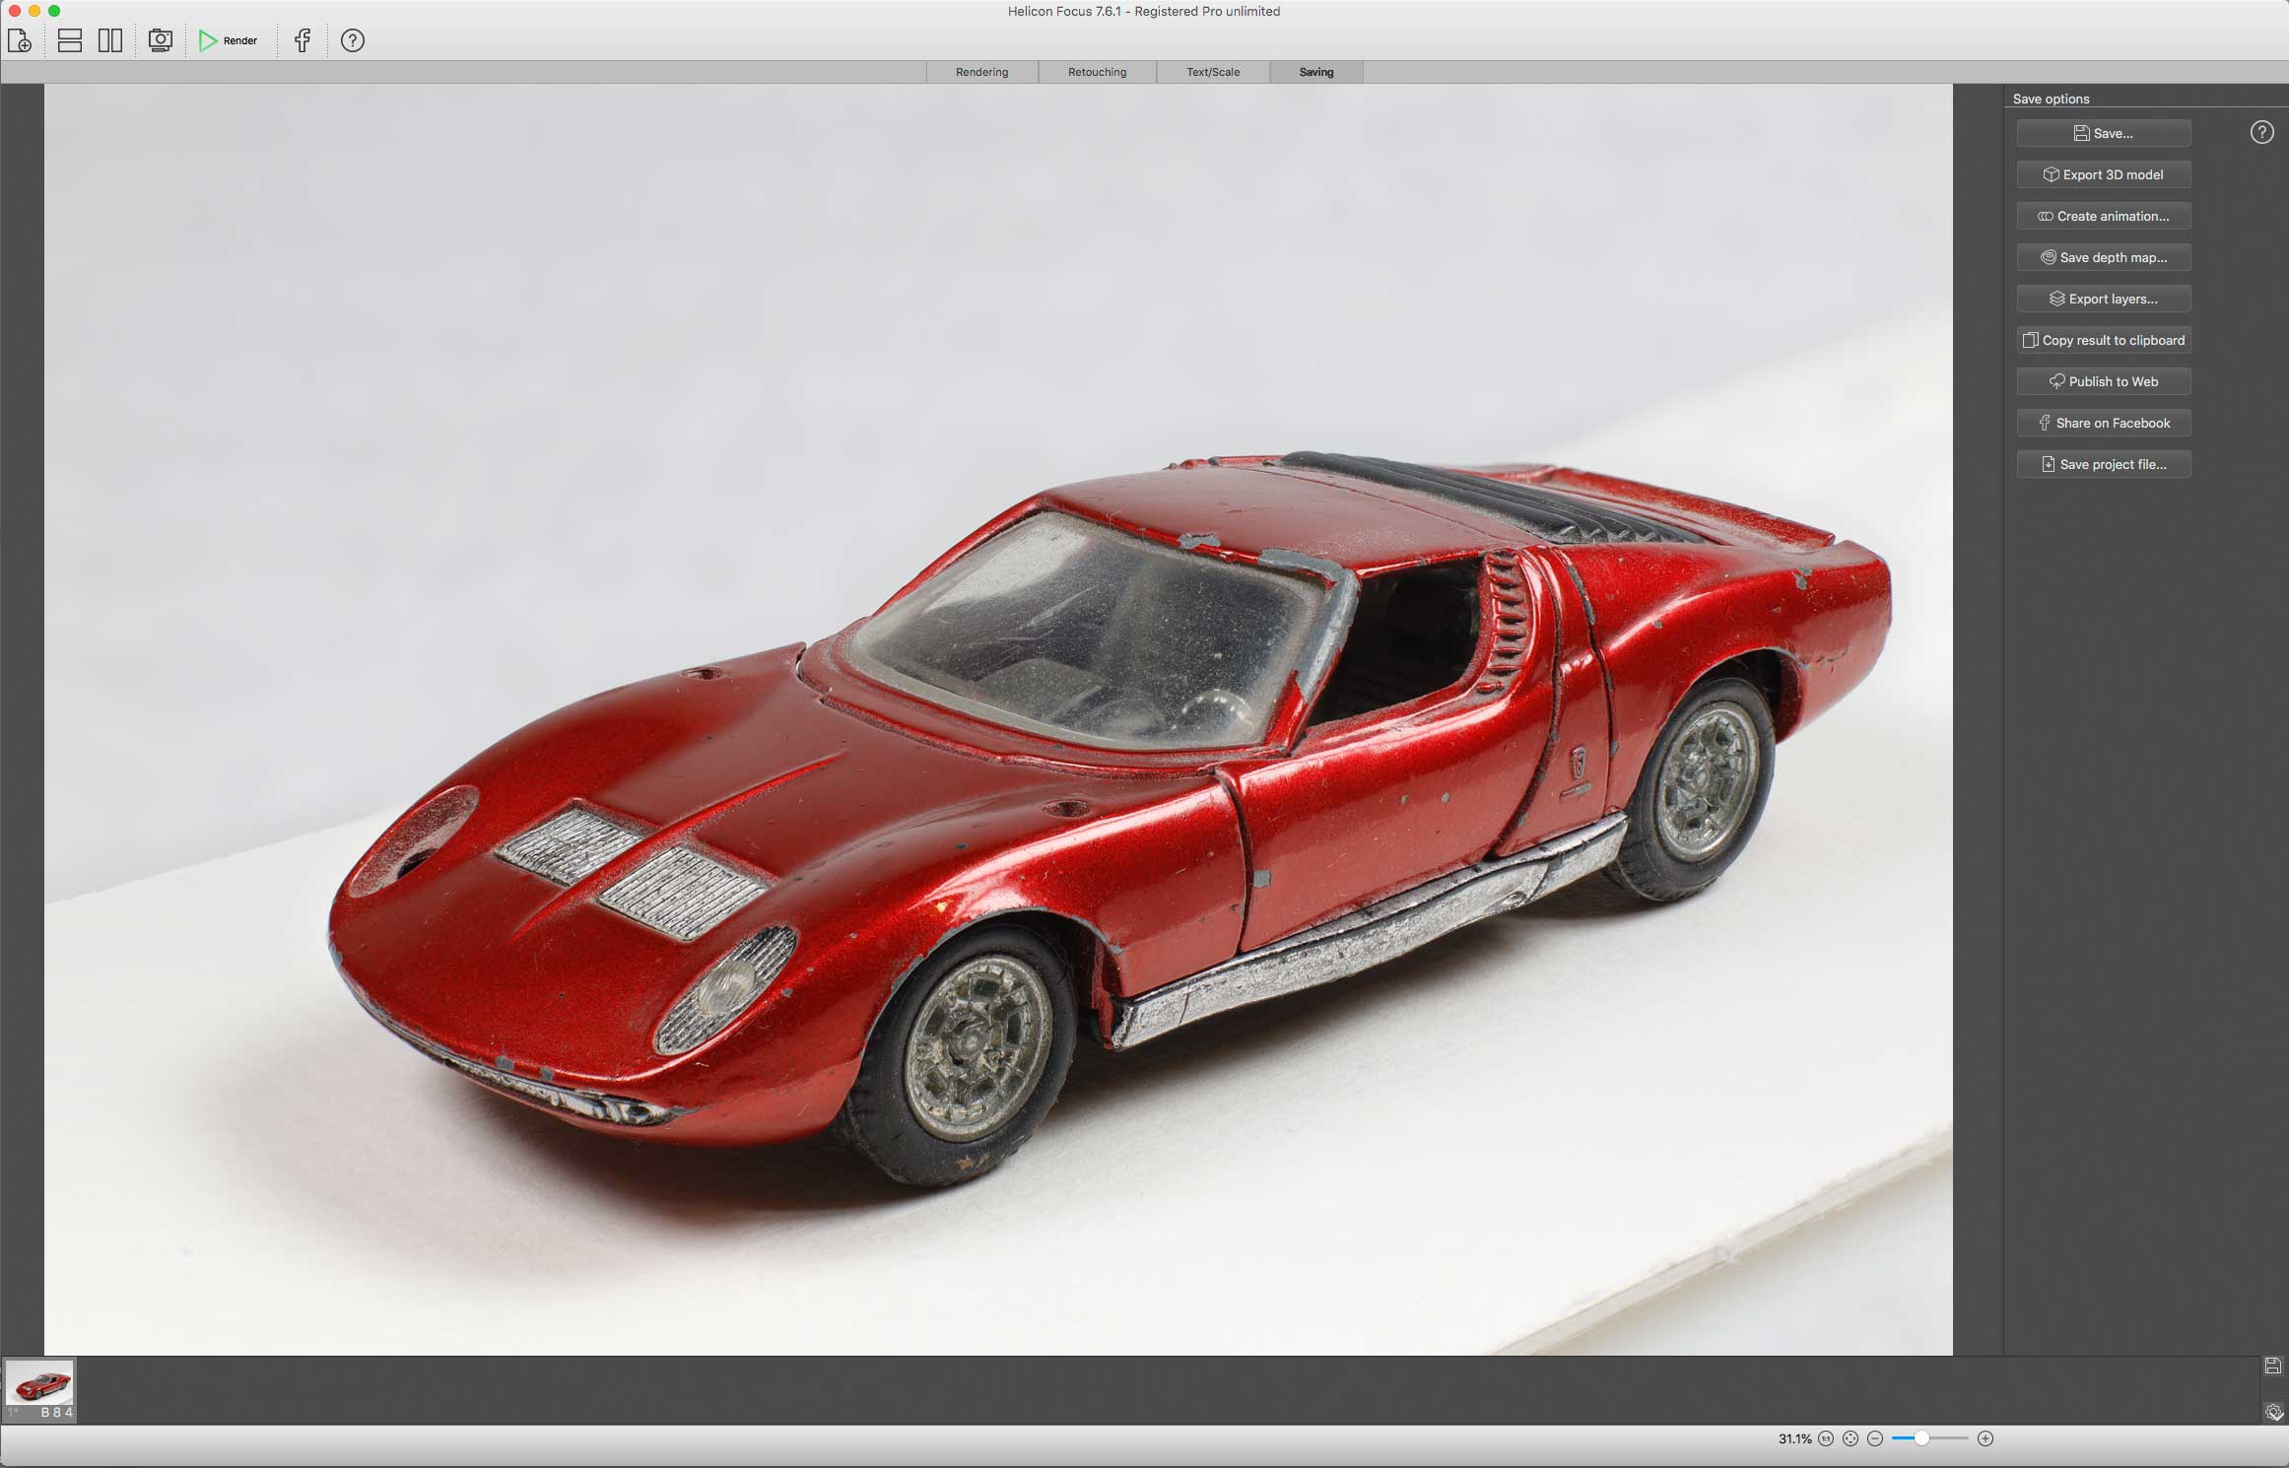The width and height of the screenshot is (2289, 1468).
Task: Switch to vertical split layout icon
Action: 110,40
